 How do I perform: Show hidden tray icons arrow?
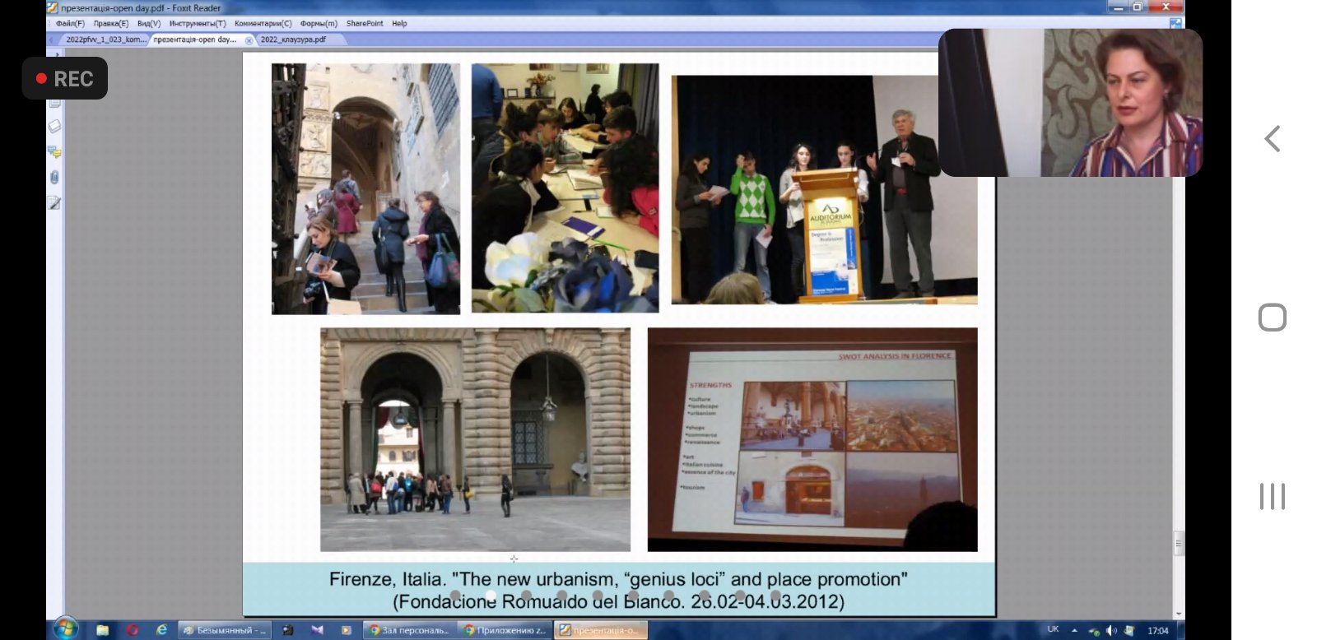coord(1074,630)
